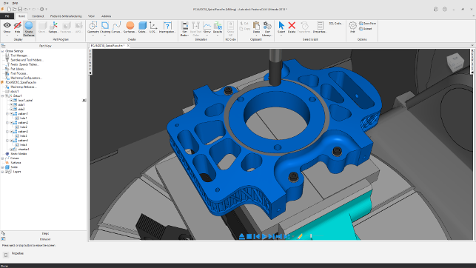Open dropdown arrow beside face1_spiral row
The height and width of the screenshot is (268, 476).
pos(84,101)
